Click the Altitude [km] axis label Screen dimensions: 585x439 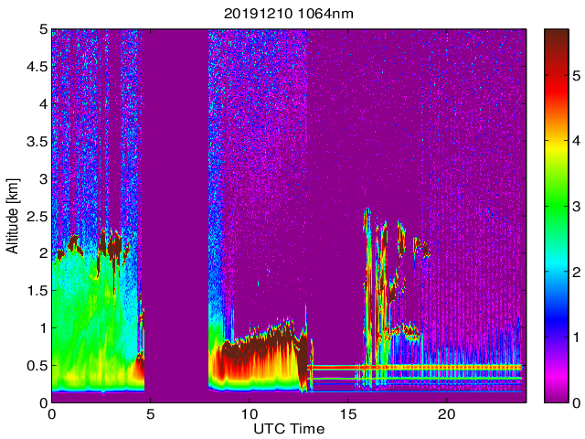tap(12, 216)
